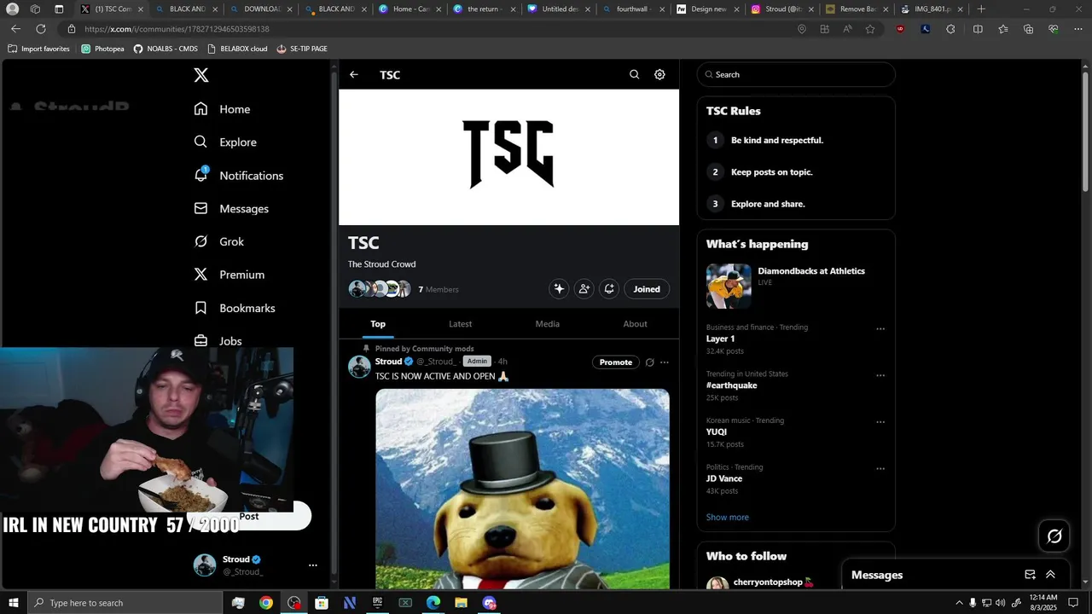
Task: Open File Explorer from the taskbar
Action: point(461,603)
